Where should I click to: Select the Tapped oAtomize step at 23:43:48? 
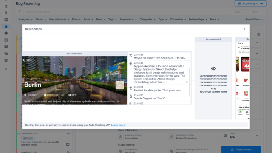[x=160, y=73]
